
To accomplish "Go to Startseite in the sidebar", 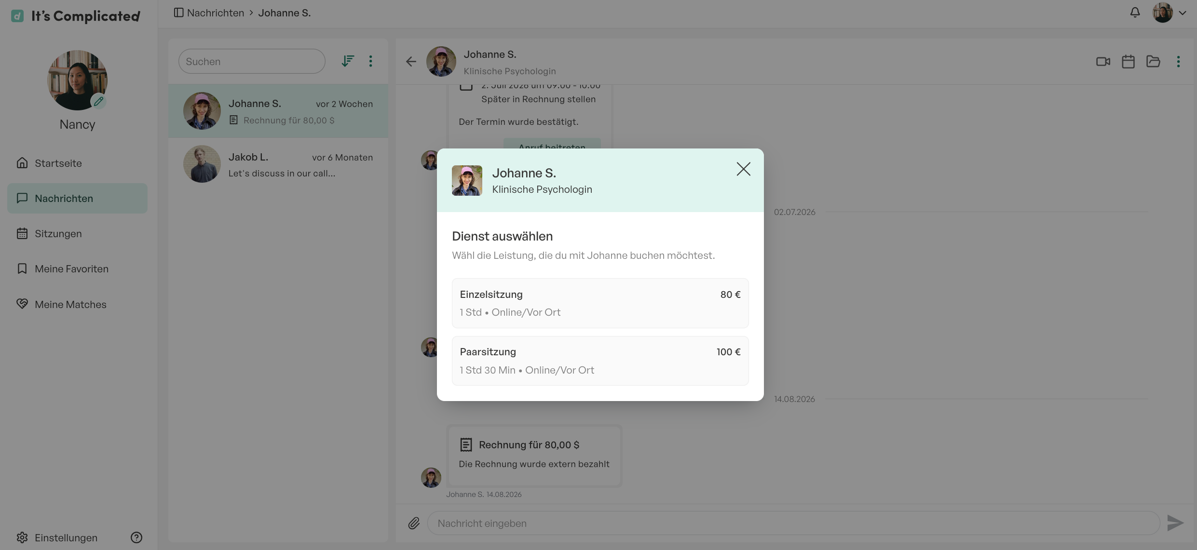I will pos(77,163).
